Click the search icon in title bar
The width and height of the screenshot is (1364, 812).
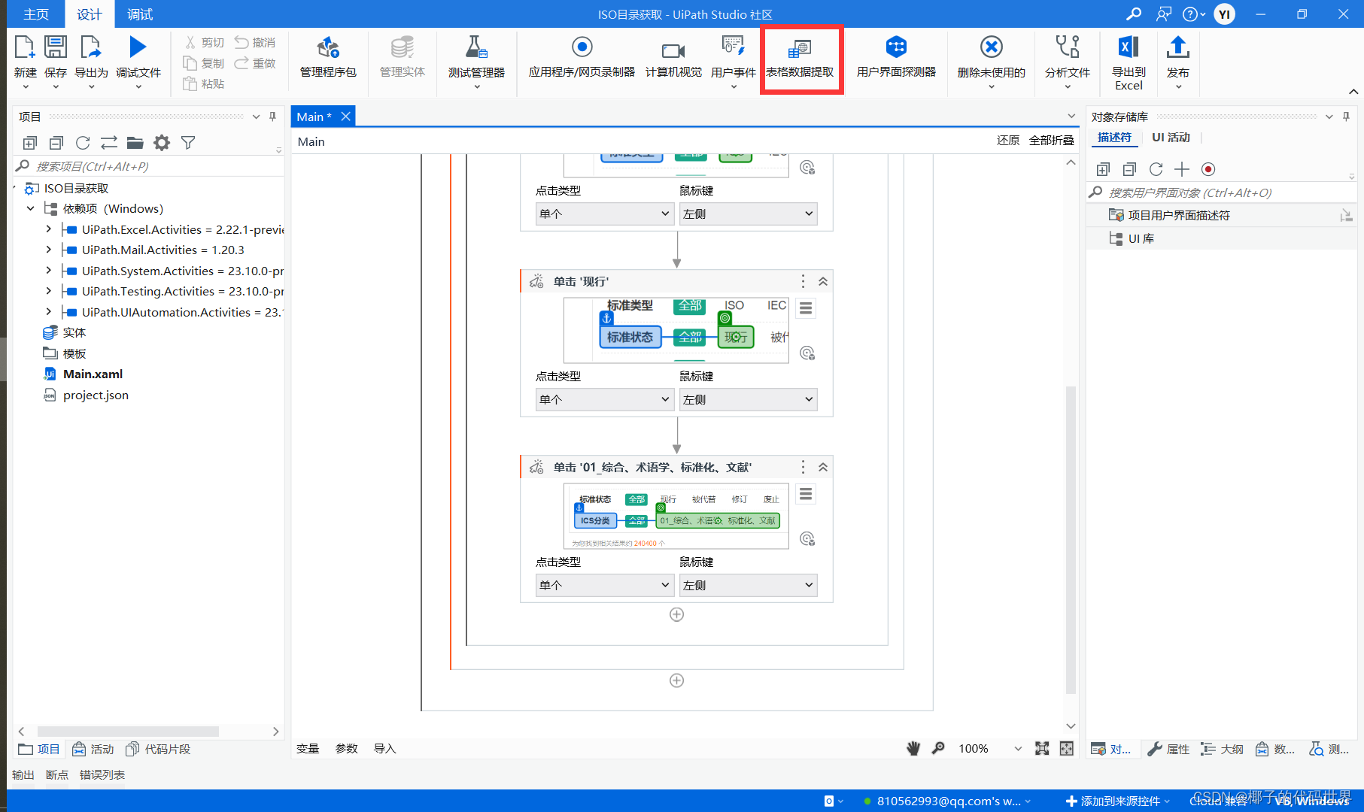pyautogui.click(x=1134, y=14)
